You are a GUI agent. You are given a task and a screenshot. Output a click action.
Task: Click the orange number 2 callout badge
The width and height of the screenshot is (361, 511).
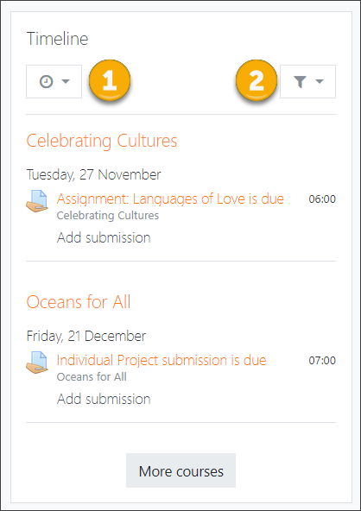coord(256,80)
